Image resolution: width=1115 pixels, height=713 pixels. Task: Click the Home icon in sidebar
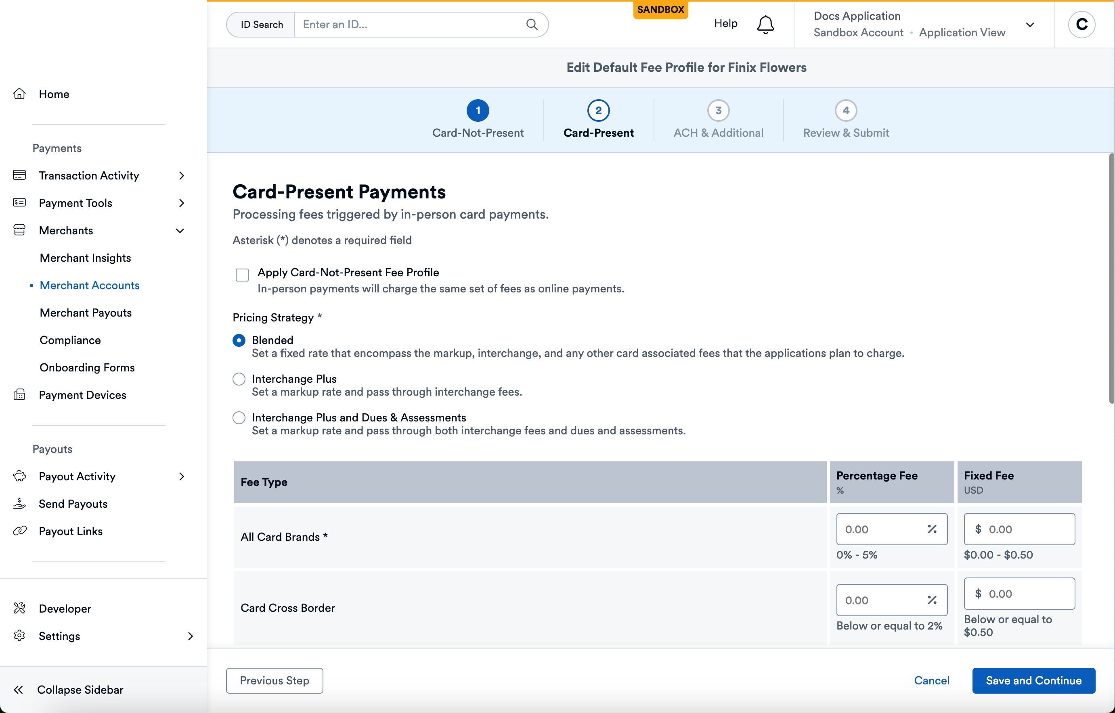point(19,94)
